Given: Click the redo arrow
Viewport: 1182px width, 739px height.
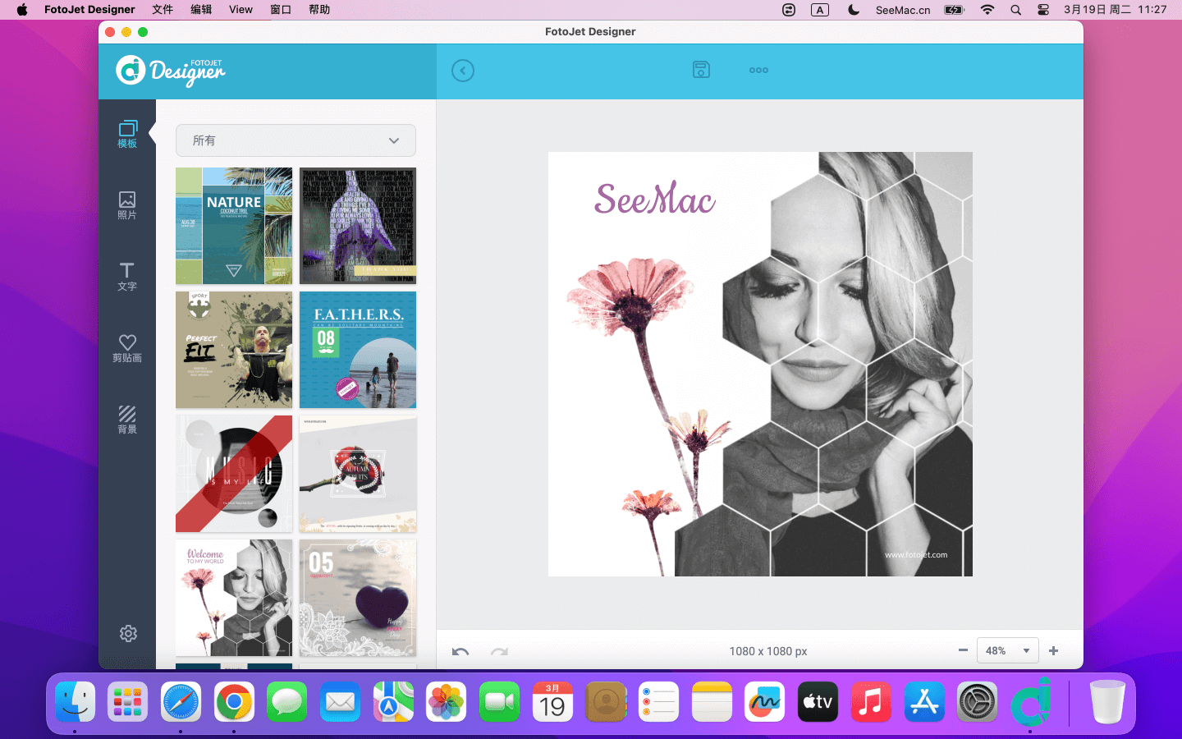Looking at the screenshot, I should click(x=499, y=652).
